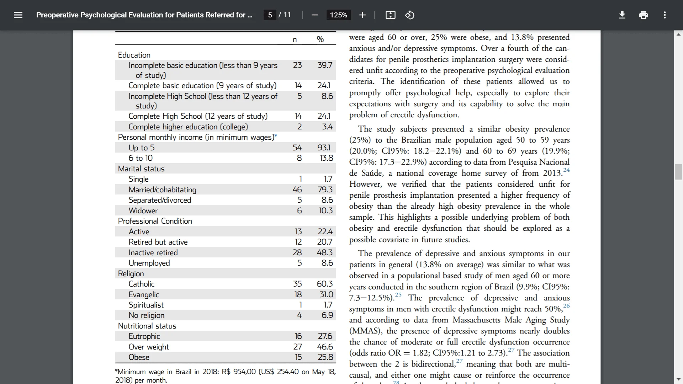Click the zoom in plus button
The width and height of the screenshot is (683, 384).
tap(362, 15)
